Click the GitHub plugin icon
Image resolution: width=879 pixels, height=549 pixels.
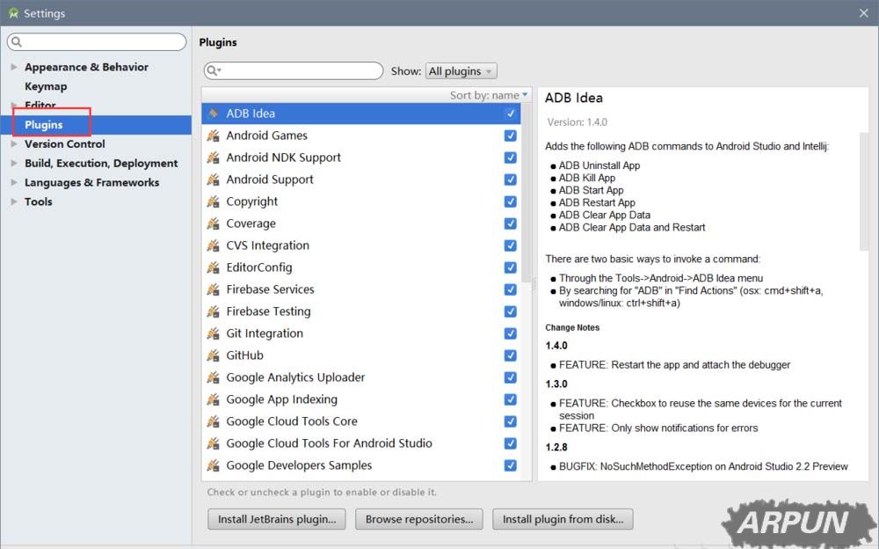point(213,355)
